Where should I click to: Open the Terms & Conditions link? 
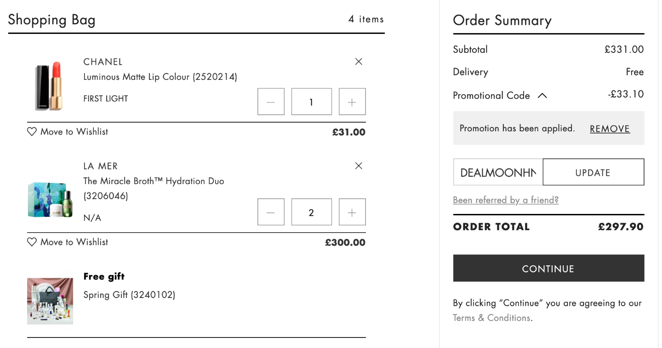(491, 318)
